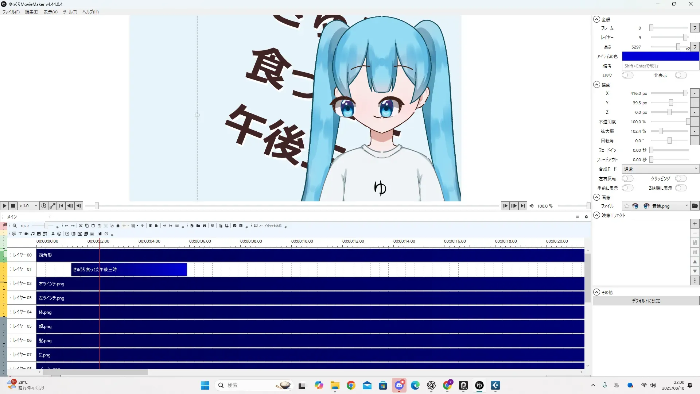Toggle the 非表示 switch

coord(680,75)
